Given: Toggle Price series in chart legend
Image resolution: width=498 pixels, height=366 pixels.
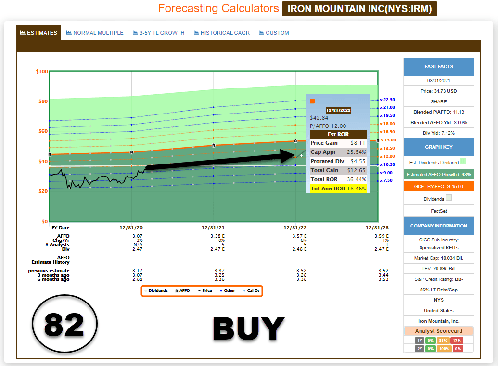Looking at the screenshot, I should pyautogui.click(x=205, y=290).
